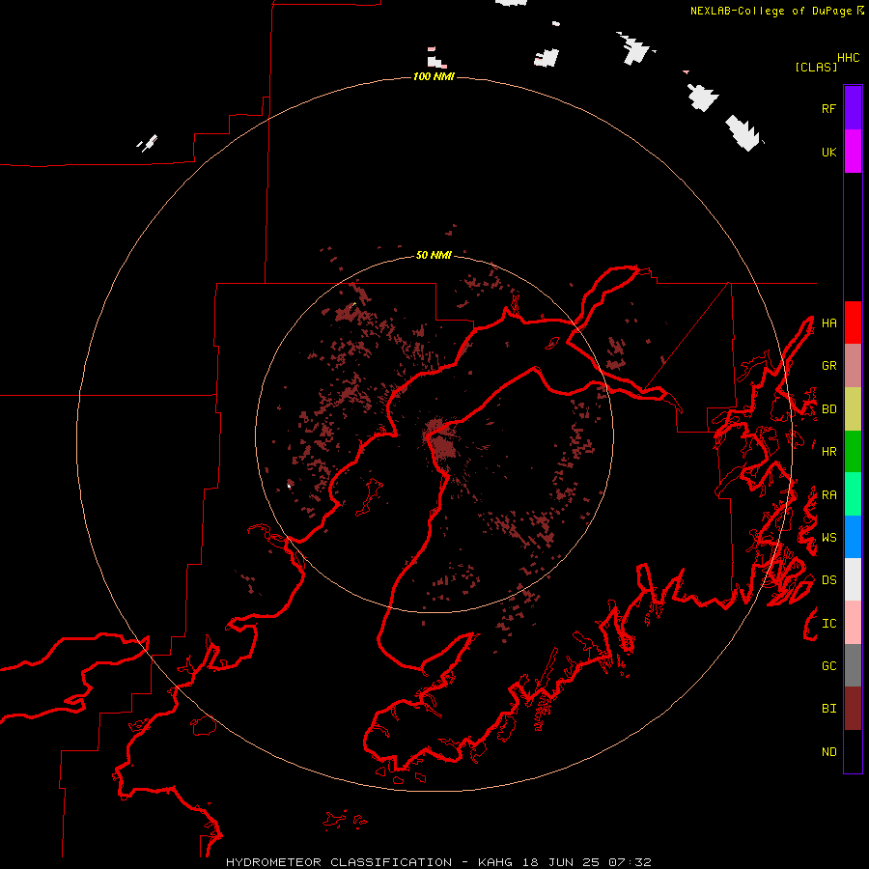Click the UK magenta legend swatch
The image size is (869, 869).
tap(853, 152)
